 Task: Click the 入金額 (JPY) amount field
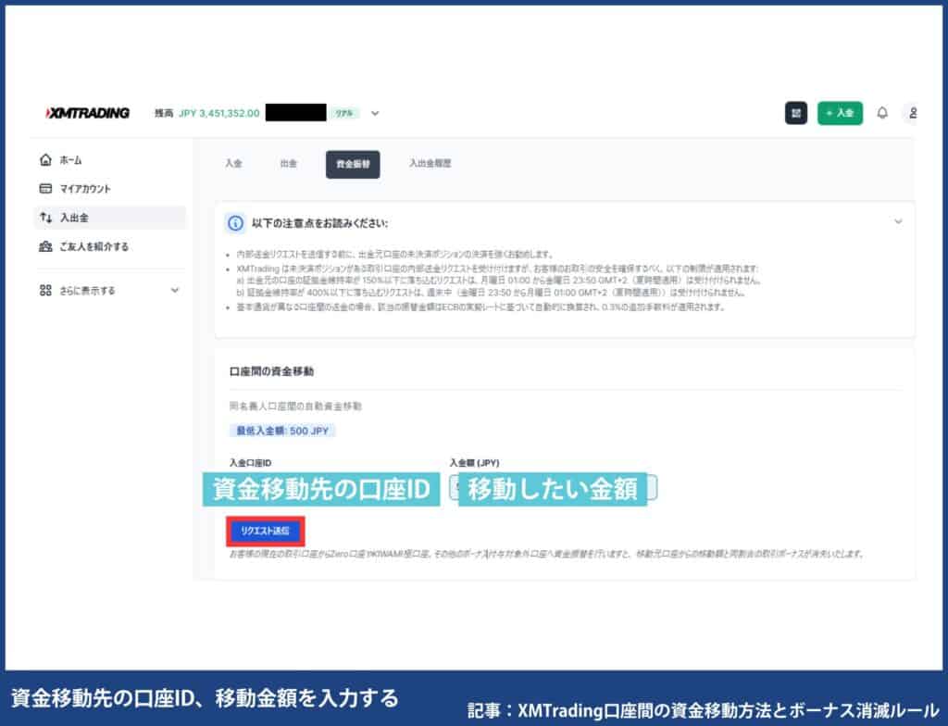tap(554, 488)
